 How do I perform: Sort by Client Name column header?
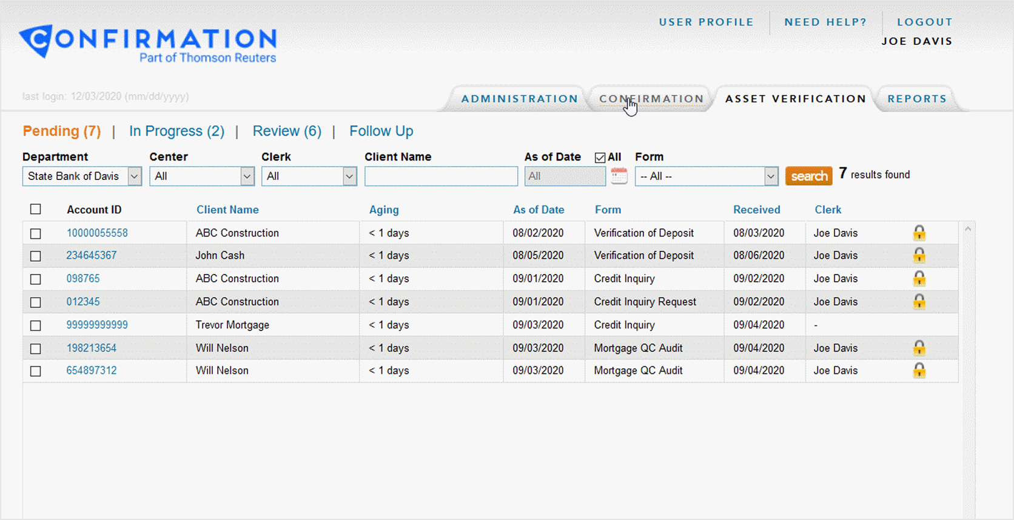[227, 210]
